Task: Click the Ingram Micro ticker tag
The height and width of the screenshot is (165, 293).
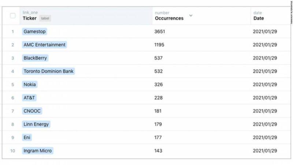Action: pos(38,151)
